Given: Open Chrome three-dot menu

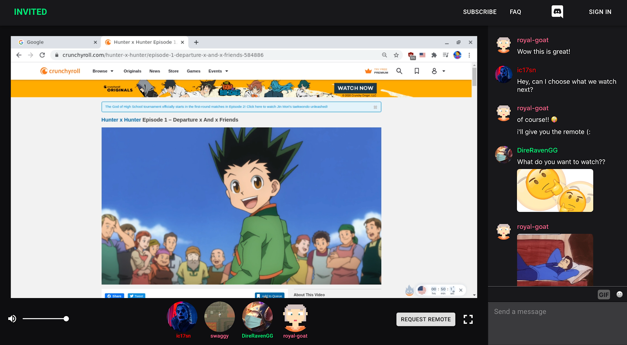Looking at the screenshot, I should pyautogui.click(x=469, y=55).
